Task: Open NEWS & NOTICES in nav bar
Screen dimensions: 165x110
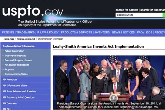Action: pos(123,32)
